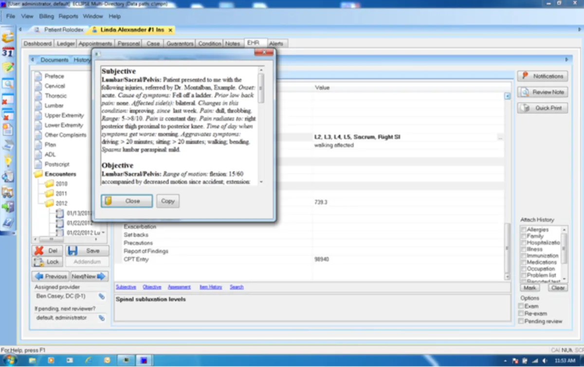Click the document tree horizontal scrollbar
This screenshot has width=584, height=367.
(x=66, y=240)
